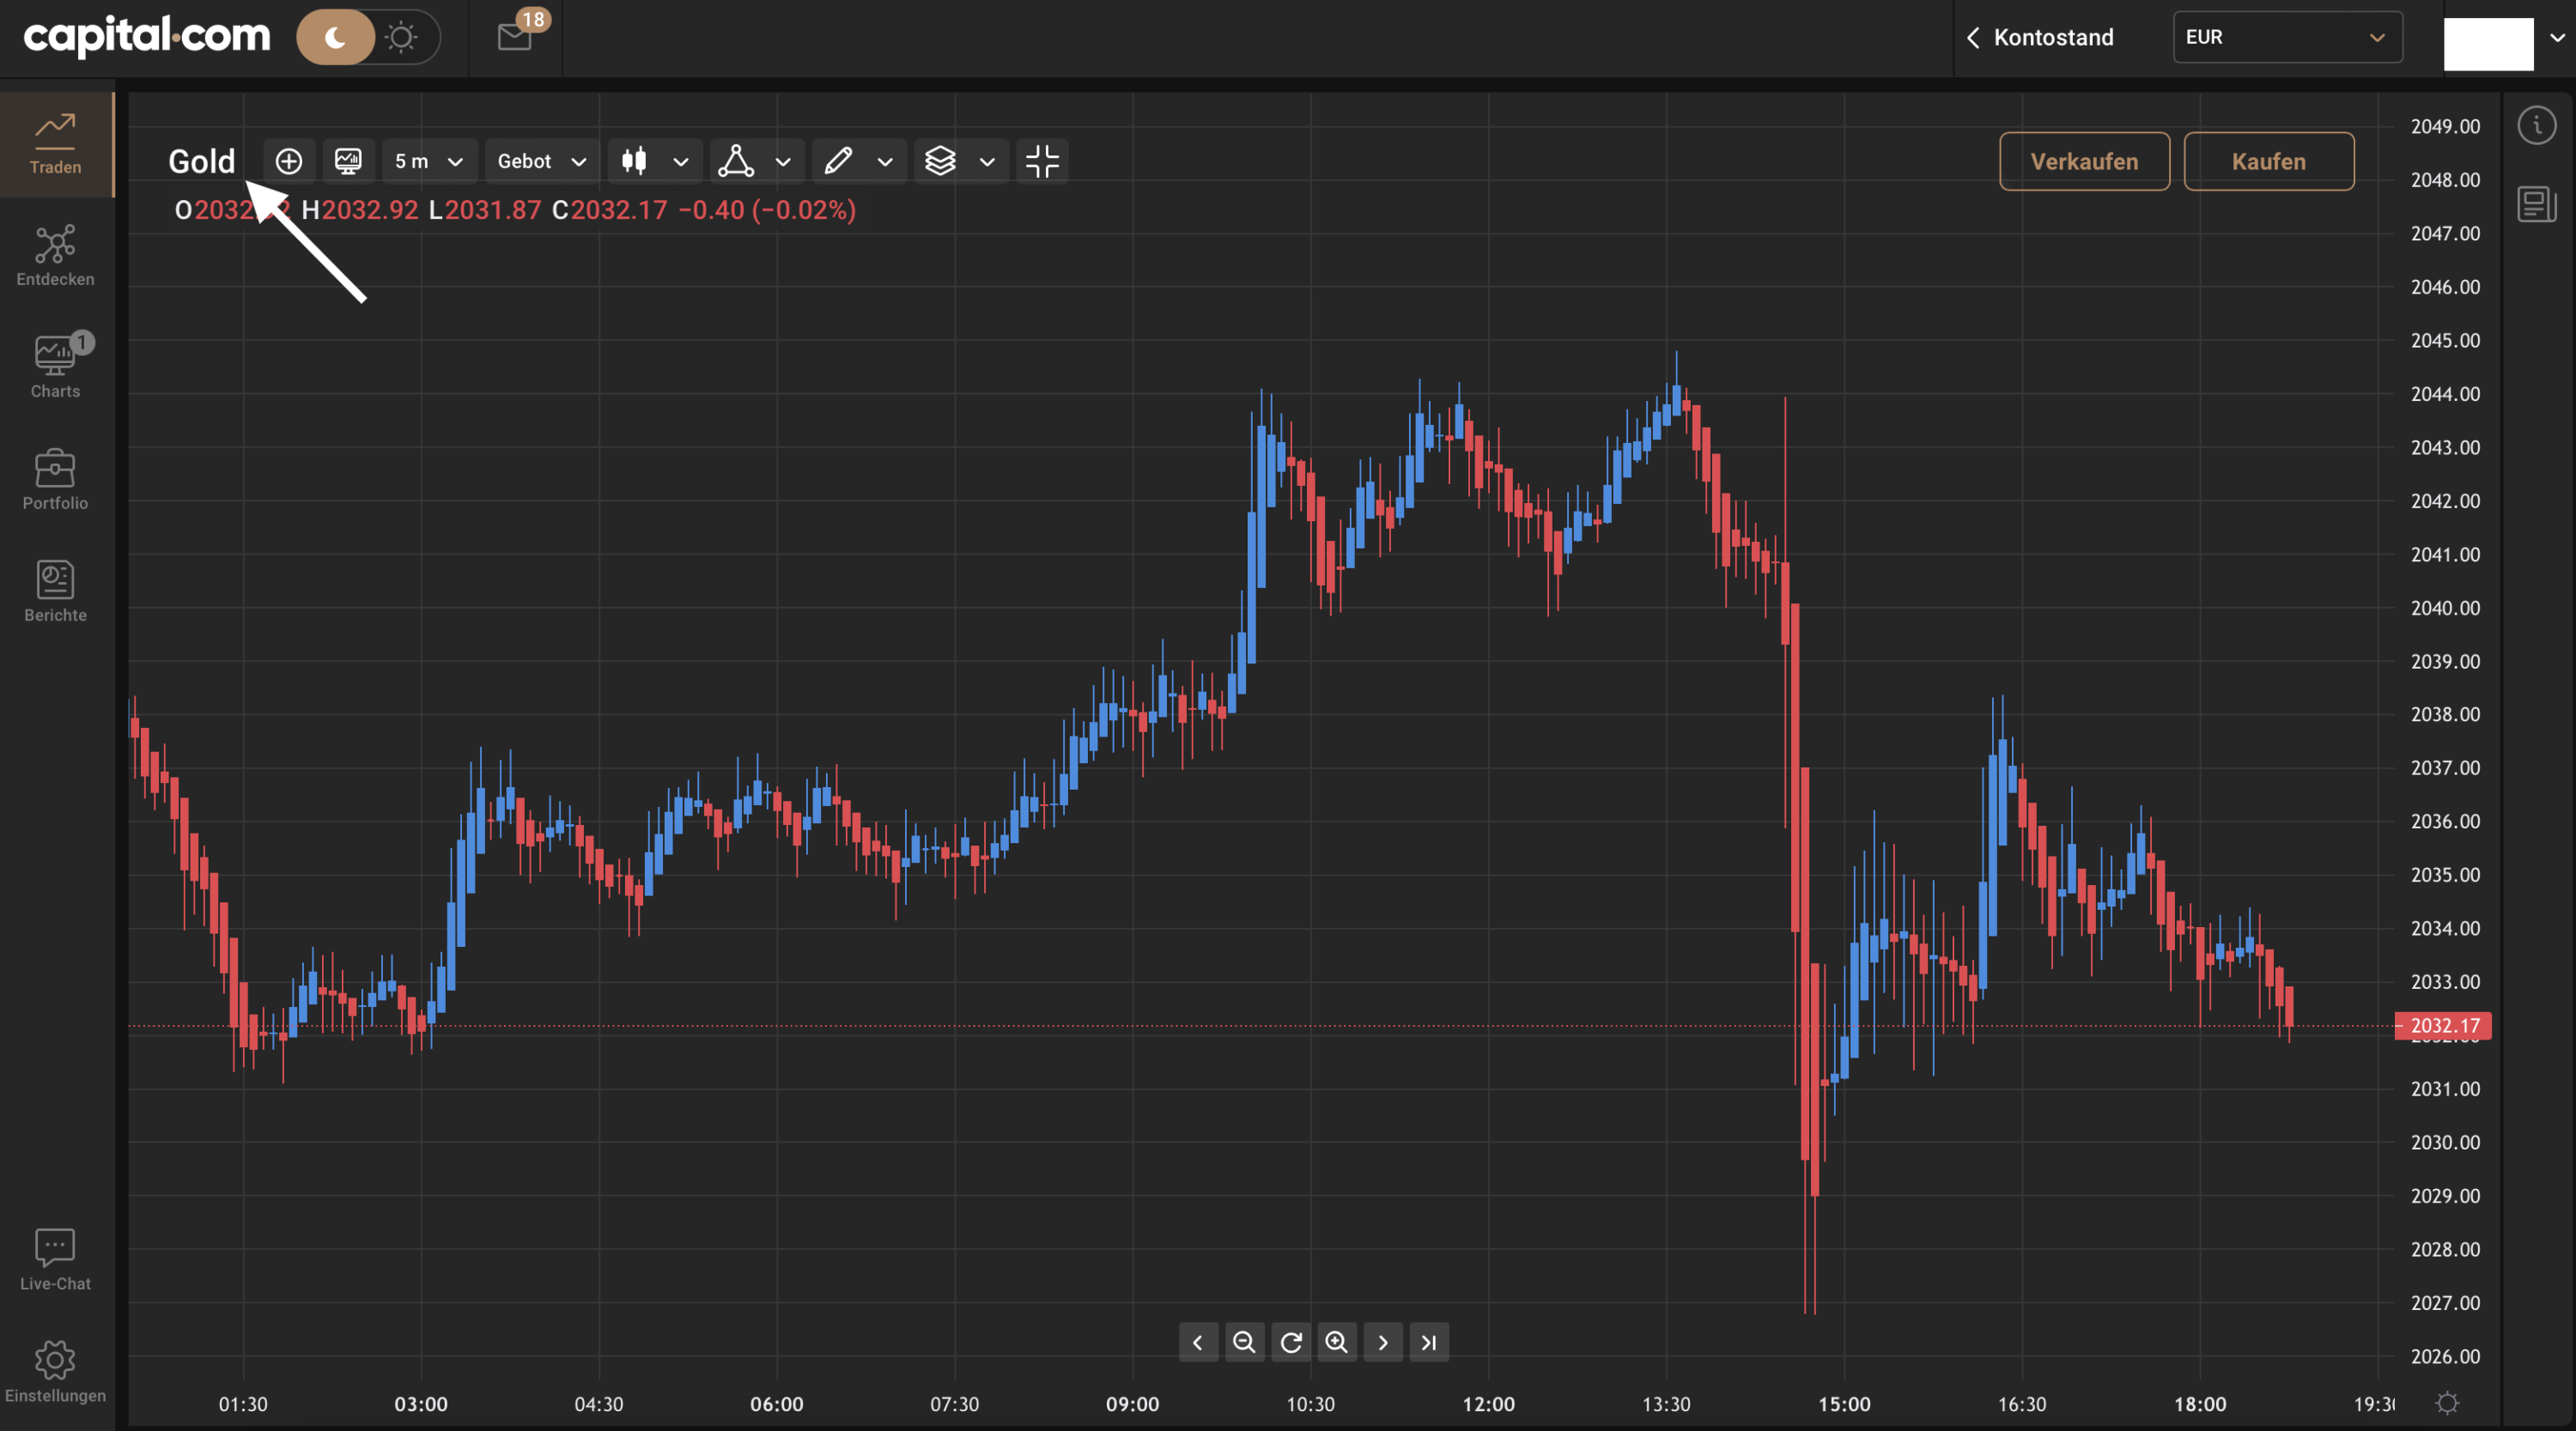
Task: Click the closing value C2032.17
Action: (x=610, y=210)
